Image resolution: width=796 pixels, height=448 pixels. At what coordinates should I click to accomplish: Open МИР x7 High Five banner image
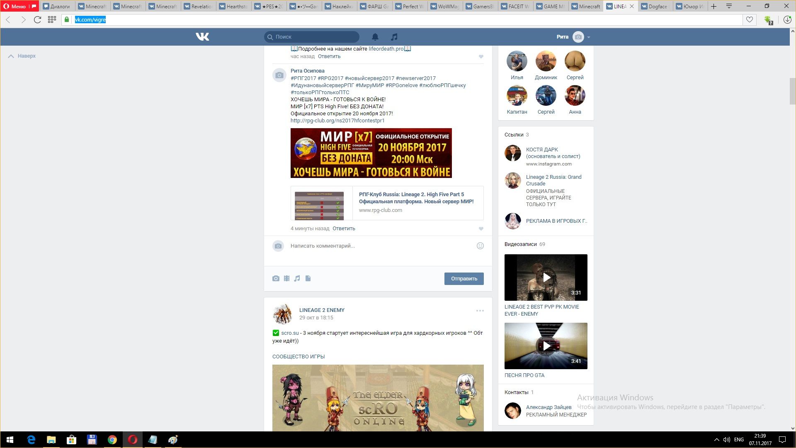click(371, 153)
